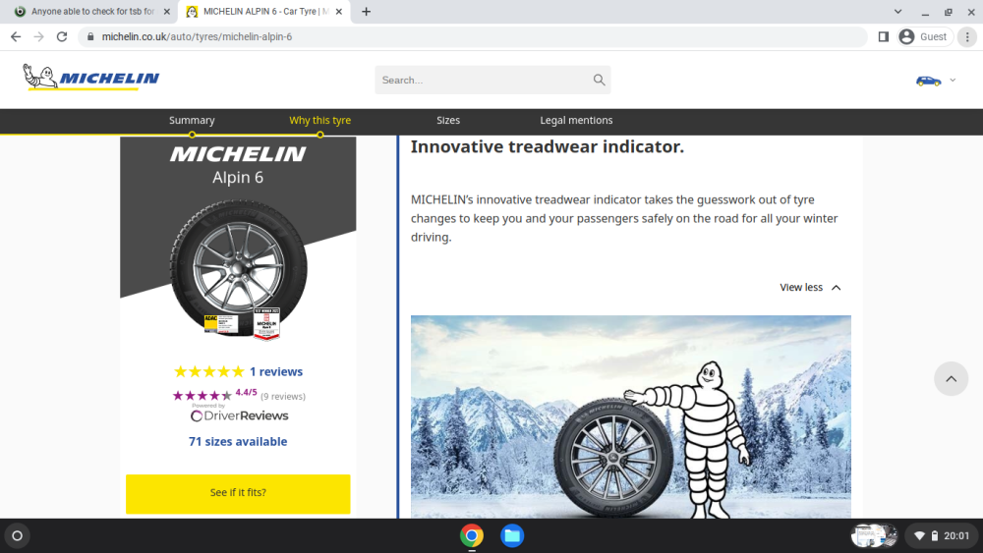Click the scroll-to-top round arrow button
Viewport: 983px width, 553px height.
pyautogui.click(x=951, y=379)
